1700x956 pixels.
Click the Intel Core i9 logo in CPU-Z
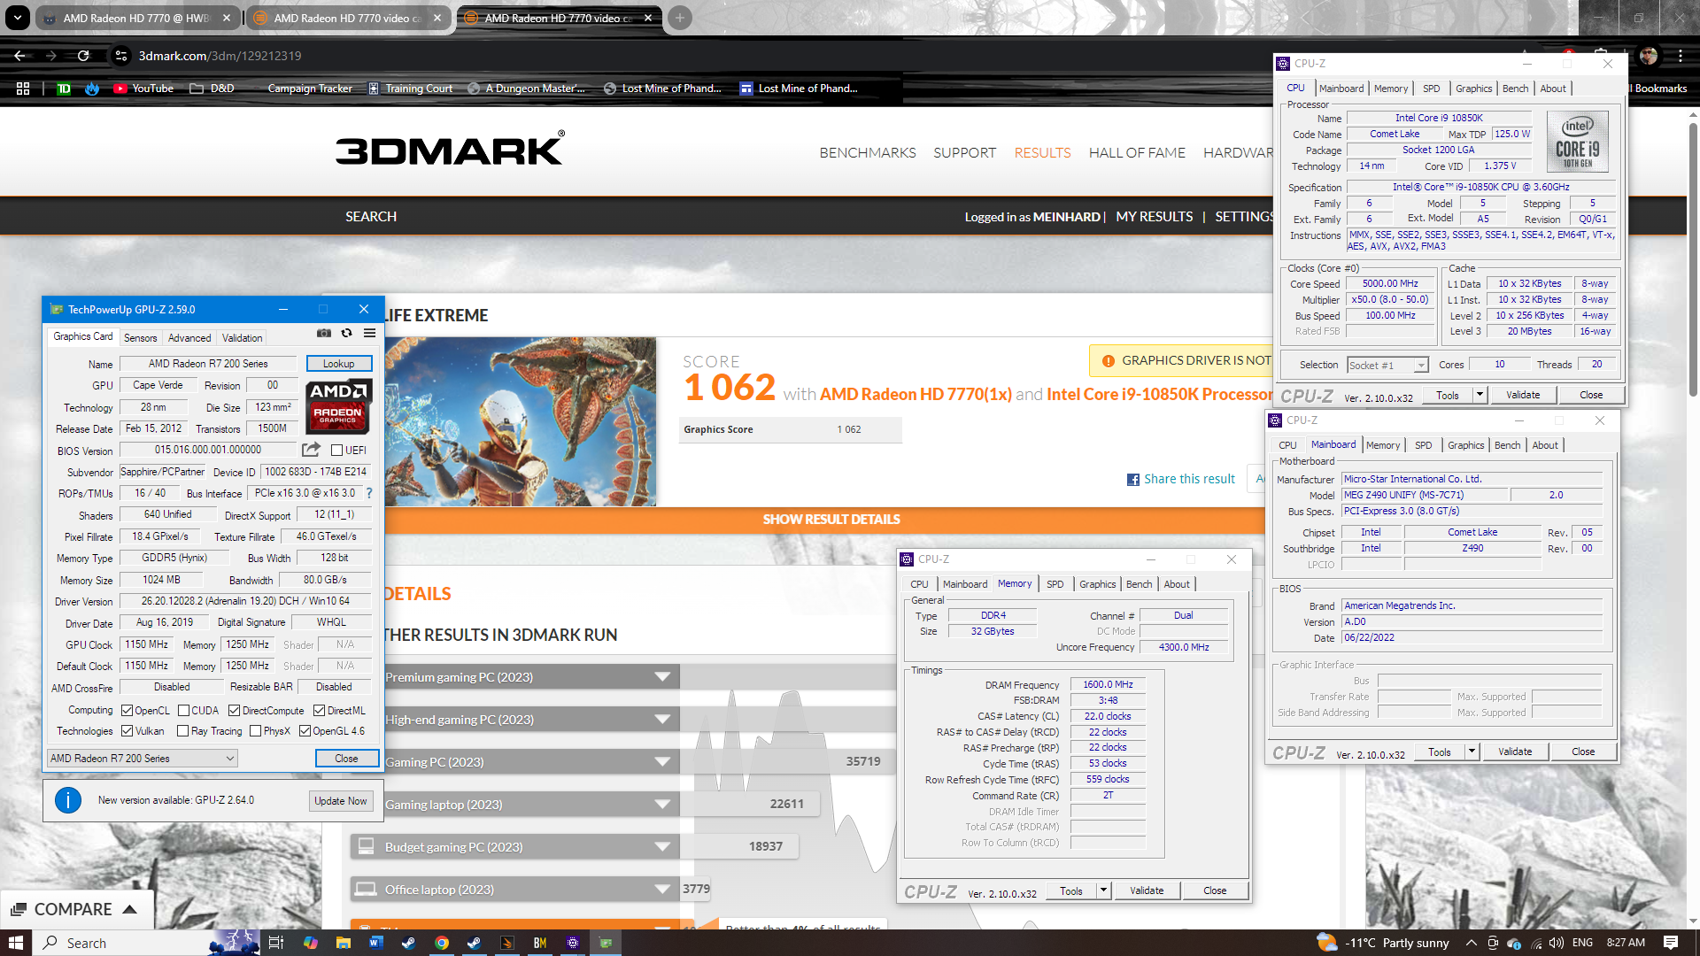[x=1577, y=142]
